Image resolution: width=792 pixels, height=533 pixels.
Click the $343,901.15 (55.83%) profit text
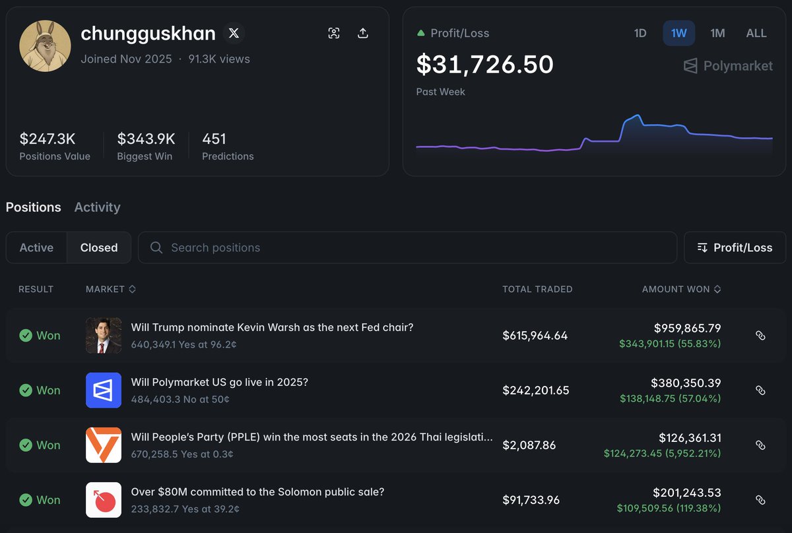670,344
